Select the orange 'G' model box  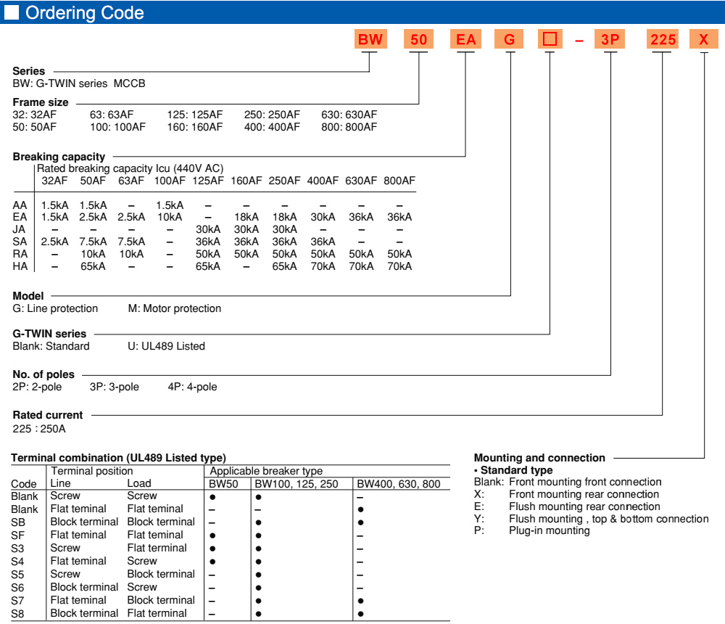tap(509, 39)
